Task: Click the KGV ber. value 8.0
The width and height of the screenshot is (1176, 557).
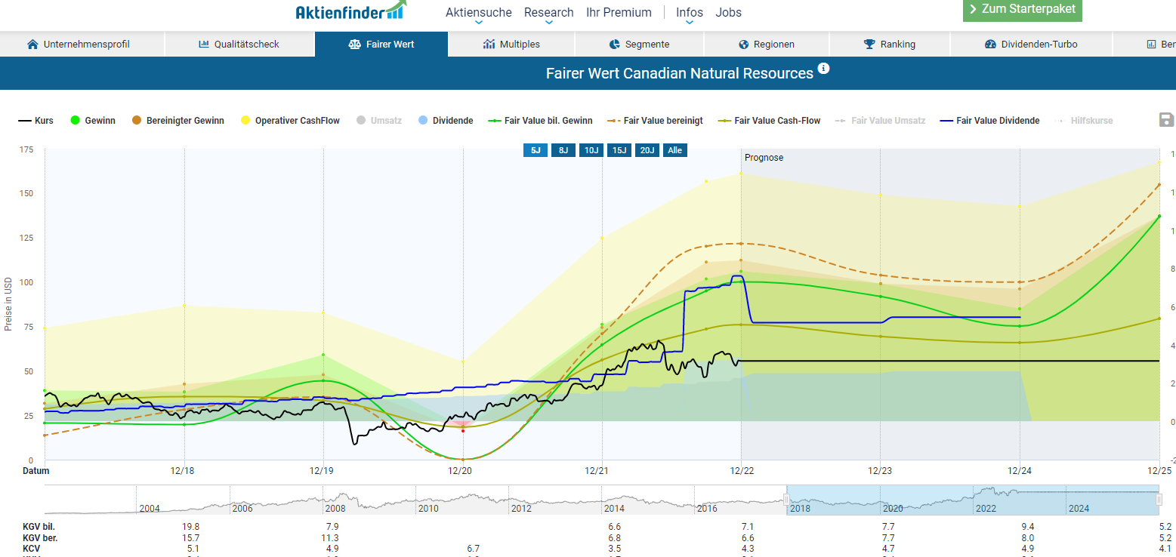Action: [1027, 537]
